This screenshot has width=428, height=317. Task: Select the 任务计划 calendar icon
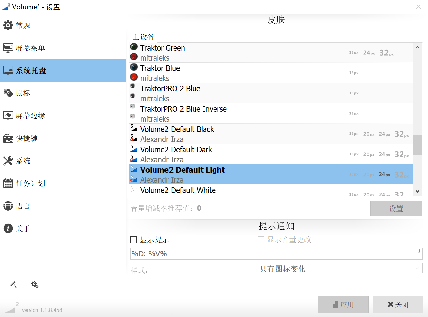[x=8, y=183]
